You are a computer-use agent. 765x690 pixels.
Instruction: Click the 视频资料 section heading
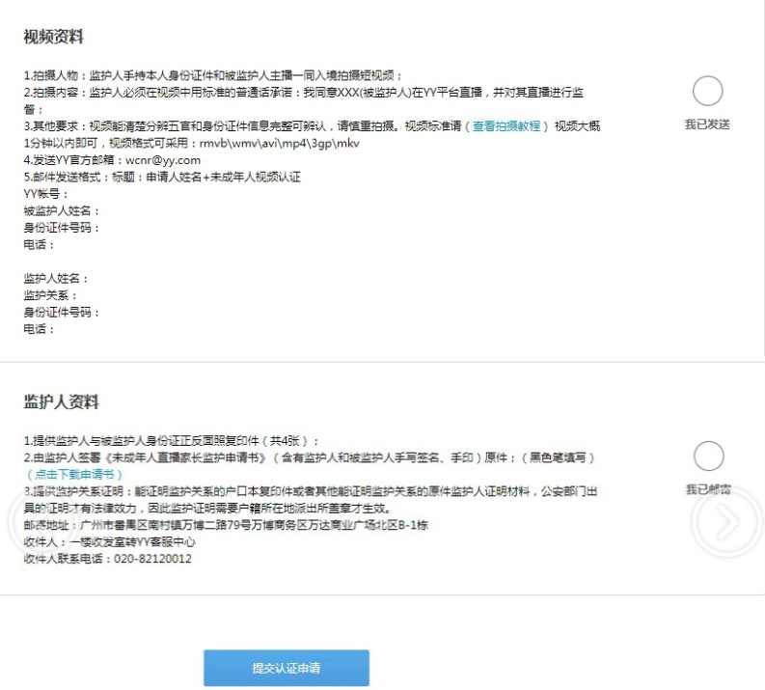click(54, 37)
